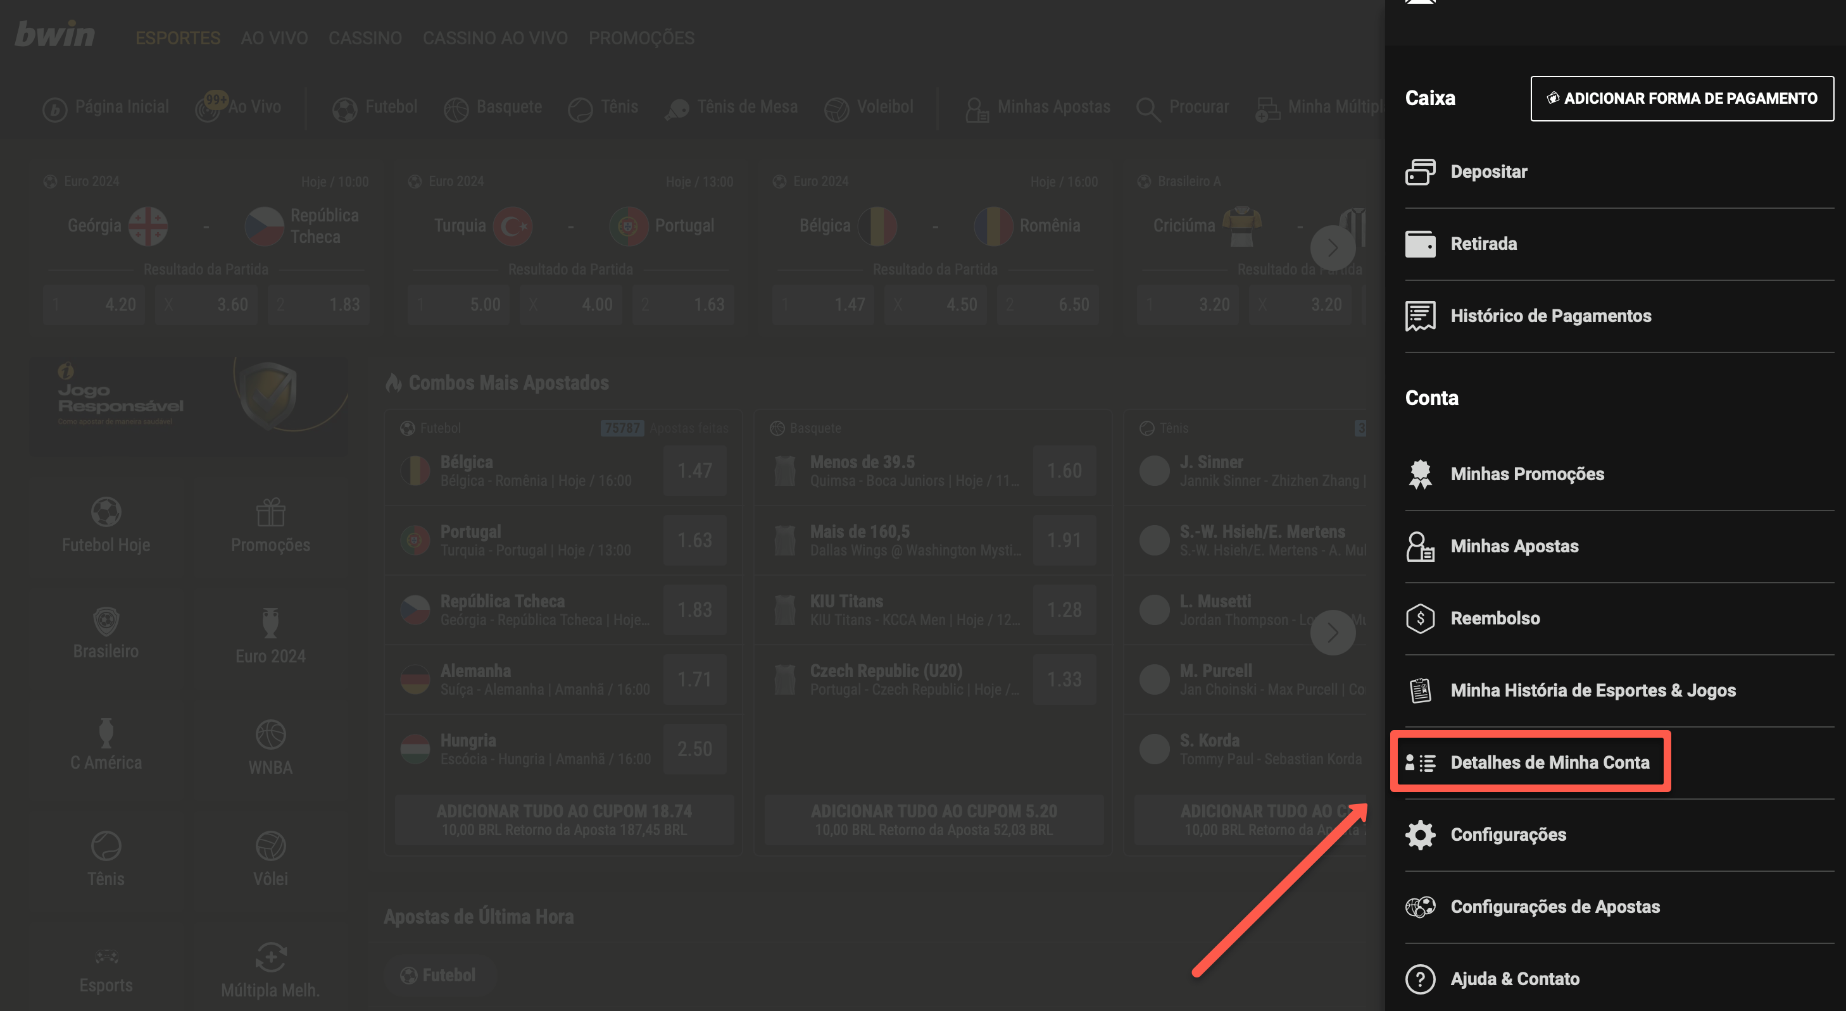The image size is (1846, 1011).
Task: Select Tênis de Mesa in navigation
Action: click(x=731, y=108)
